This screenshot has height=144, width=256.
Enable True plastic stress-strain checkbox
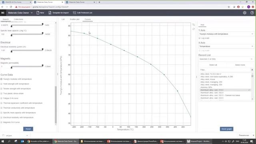(2, 94)
